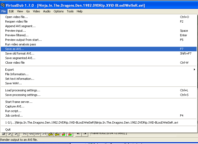Choose Append AVI segment...

click(99, 26)
